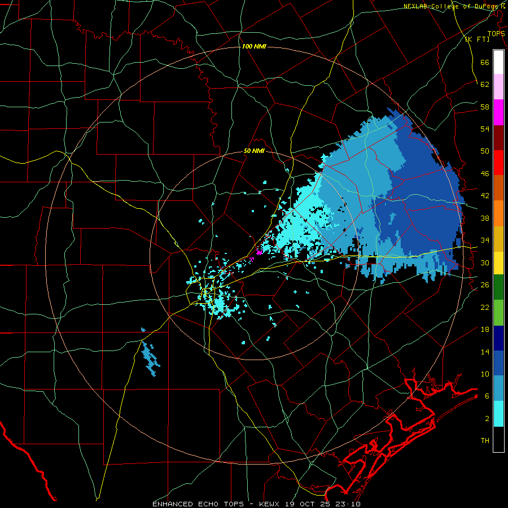Click the 10 legend value

click(x=485, y=374)
